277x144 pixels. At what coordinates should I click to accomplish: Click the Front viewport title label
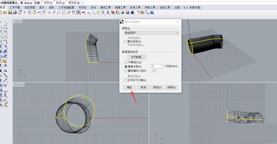pyautogui.click(x=18, y=85)
